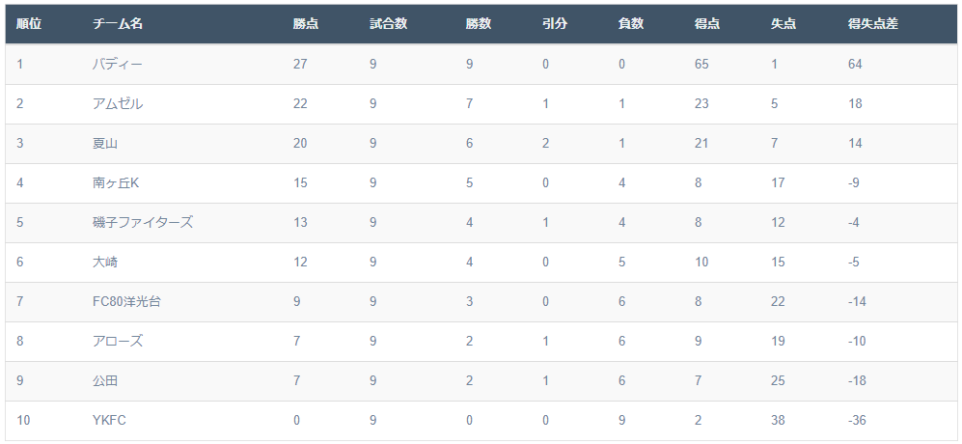962x444 pixels.
Task: Select the 得点 column header
Action: (707, 24)
